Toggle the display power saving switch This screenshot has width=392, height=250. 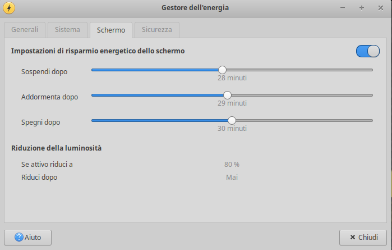coord(368,51)
